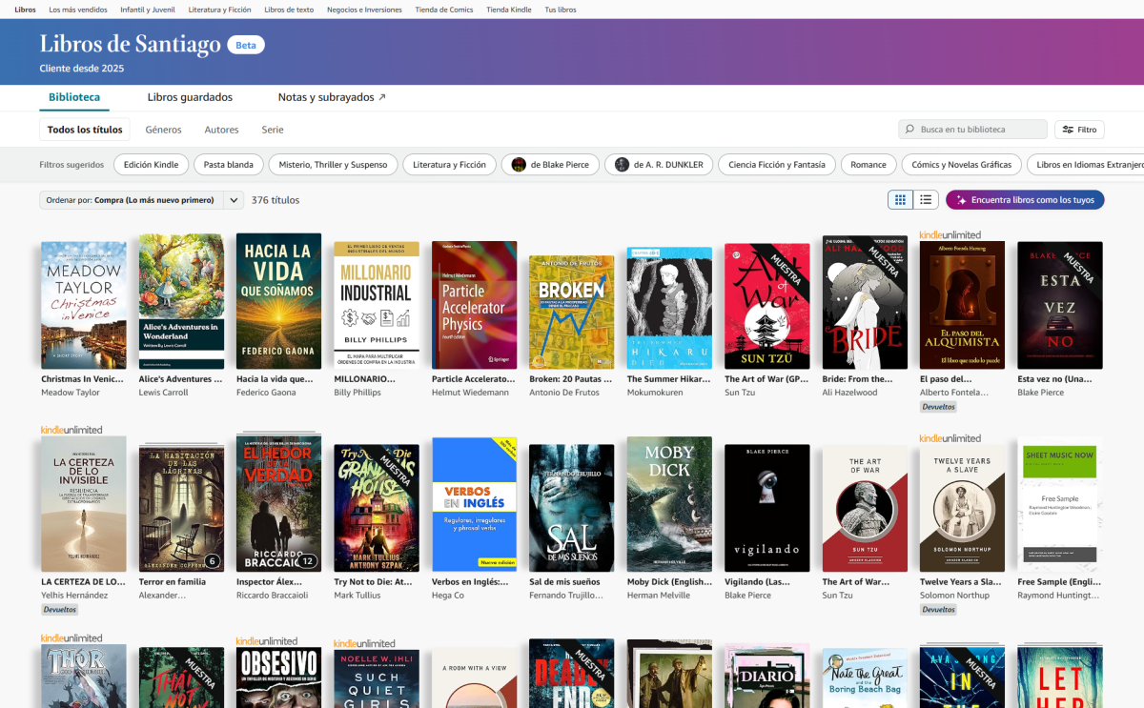The height and width of the screenshot is (708, 1144).
Task: Click Devueltos tag under Twelve Years a Slave
Action: pyautogui.click(x=938, y=610)
